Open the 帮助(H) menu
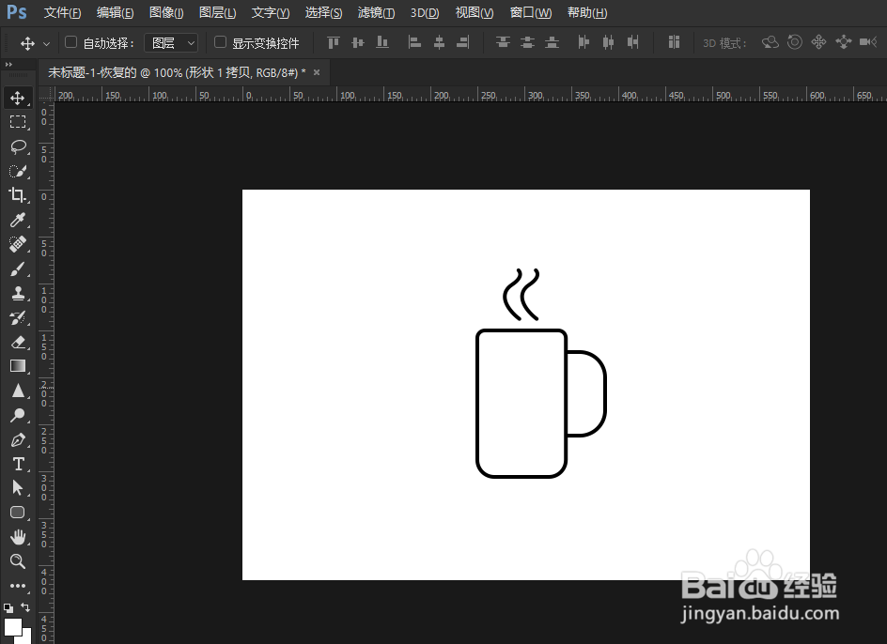This screenshot has width=887, height=644. pos(587,12)
